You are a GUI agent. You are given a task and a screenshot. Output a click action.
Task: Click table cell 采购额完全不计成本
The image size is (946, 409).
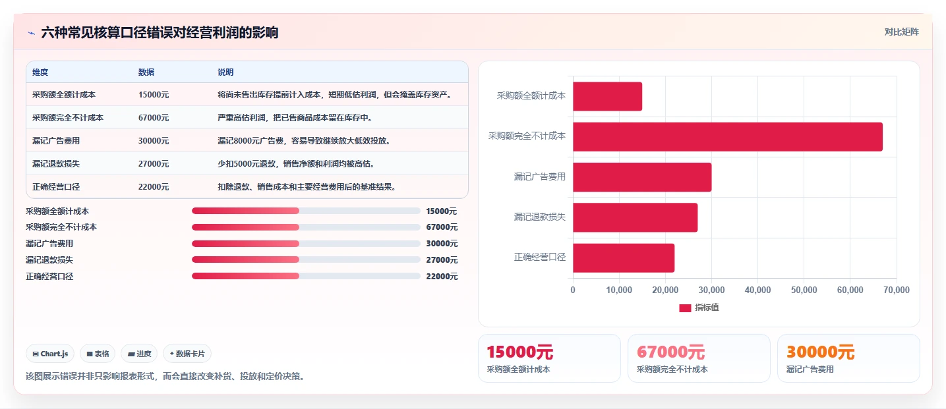(x=68, y=118)
